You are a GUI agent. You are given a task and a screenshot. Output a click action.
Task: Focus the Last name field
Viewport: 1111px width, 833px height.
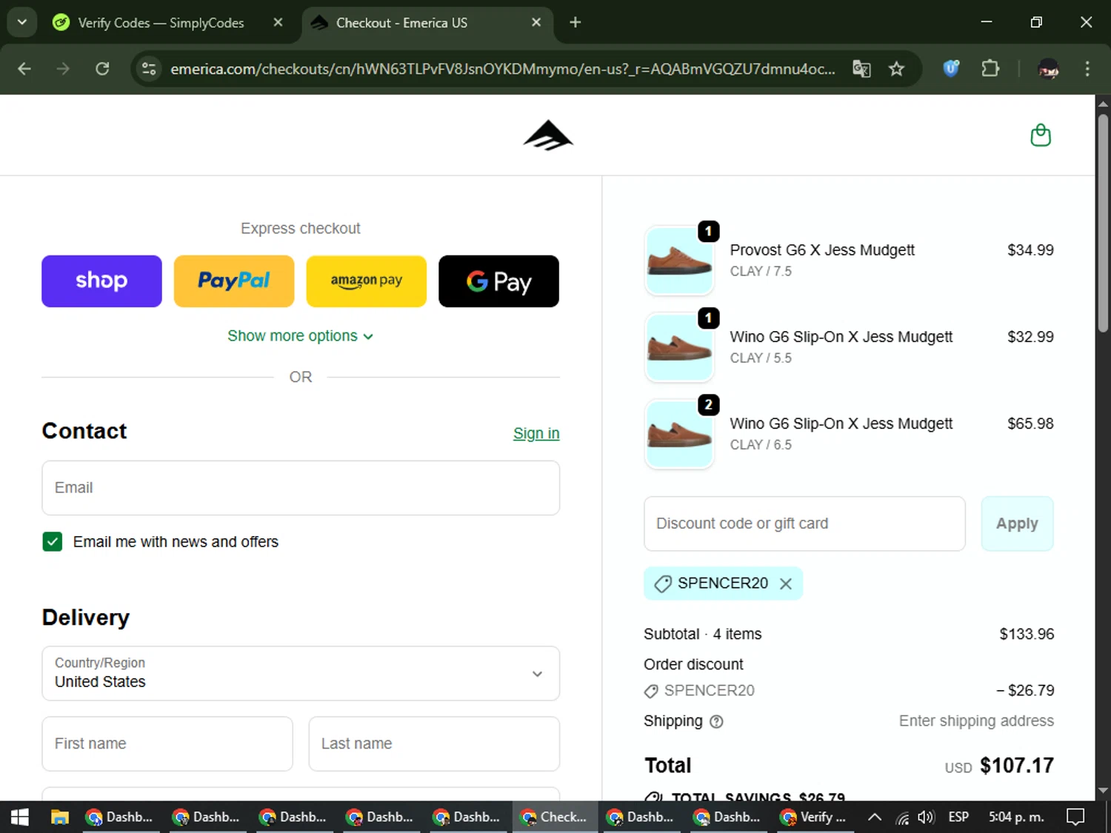tap(434, 743)
